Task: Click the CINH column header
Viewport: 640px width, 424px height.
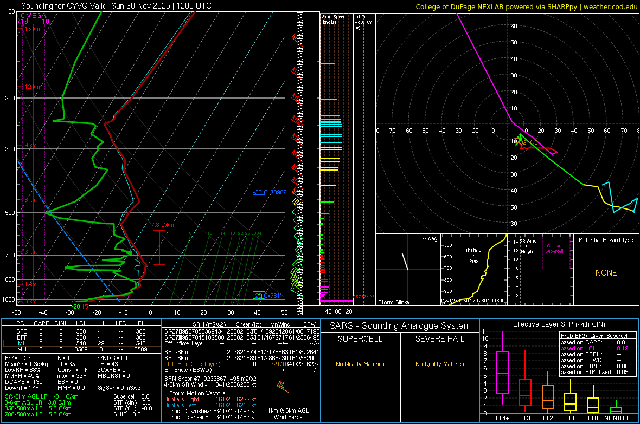Action: tap(62, 323)
